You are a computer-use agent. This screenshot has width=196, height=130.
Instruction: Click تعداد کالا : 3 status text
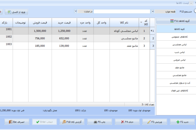tap(148, 104)
